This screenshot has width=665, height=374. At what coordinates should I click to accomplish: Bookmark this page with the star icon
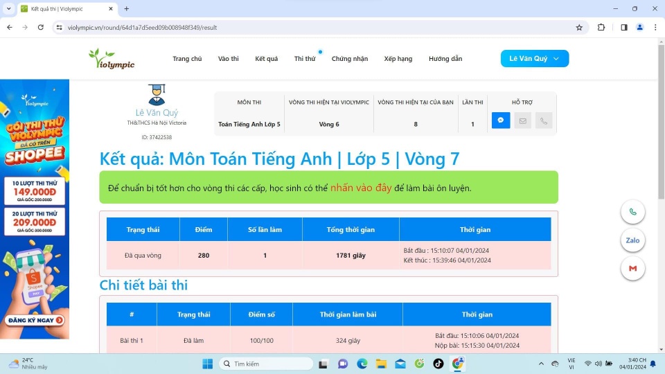point(579,28)
